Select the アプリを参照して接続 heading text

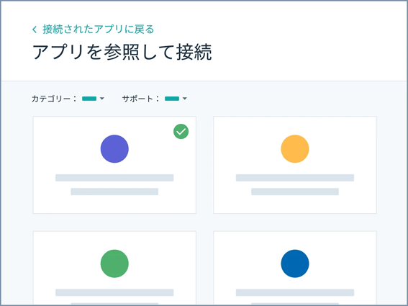[122, 52]
